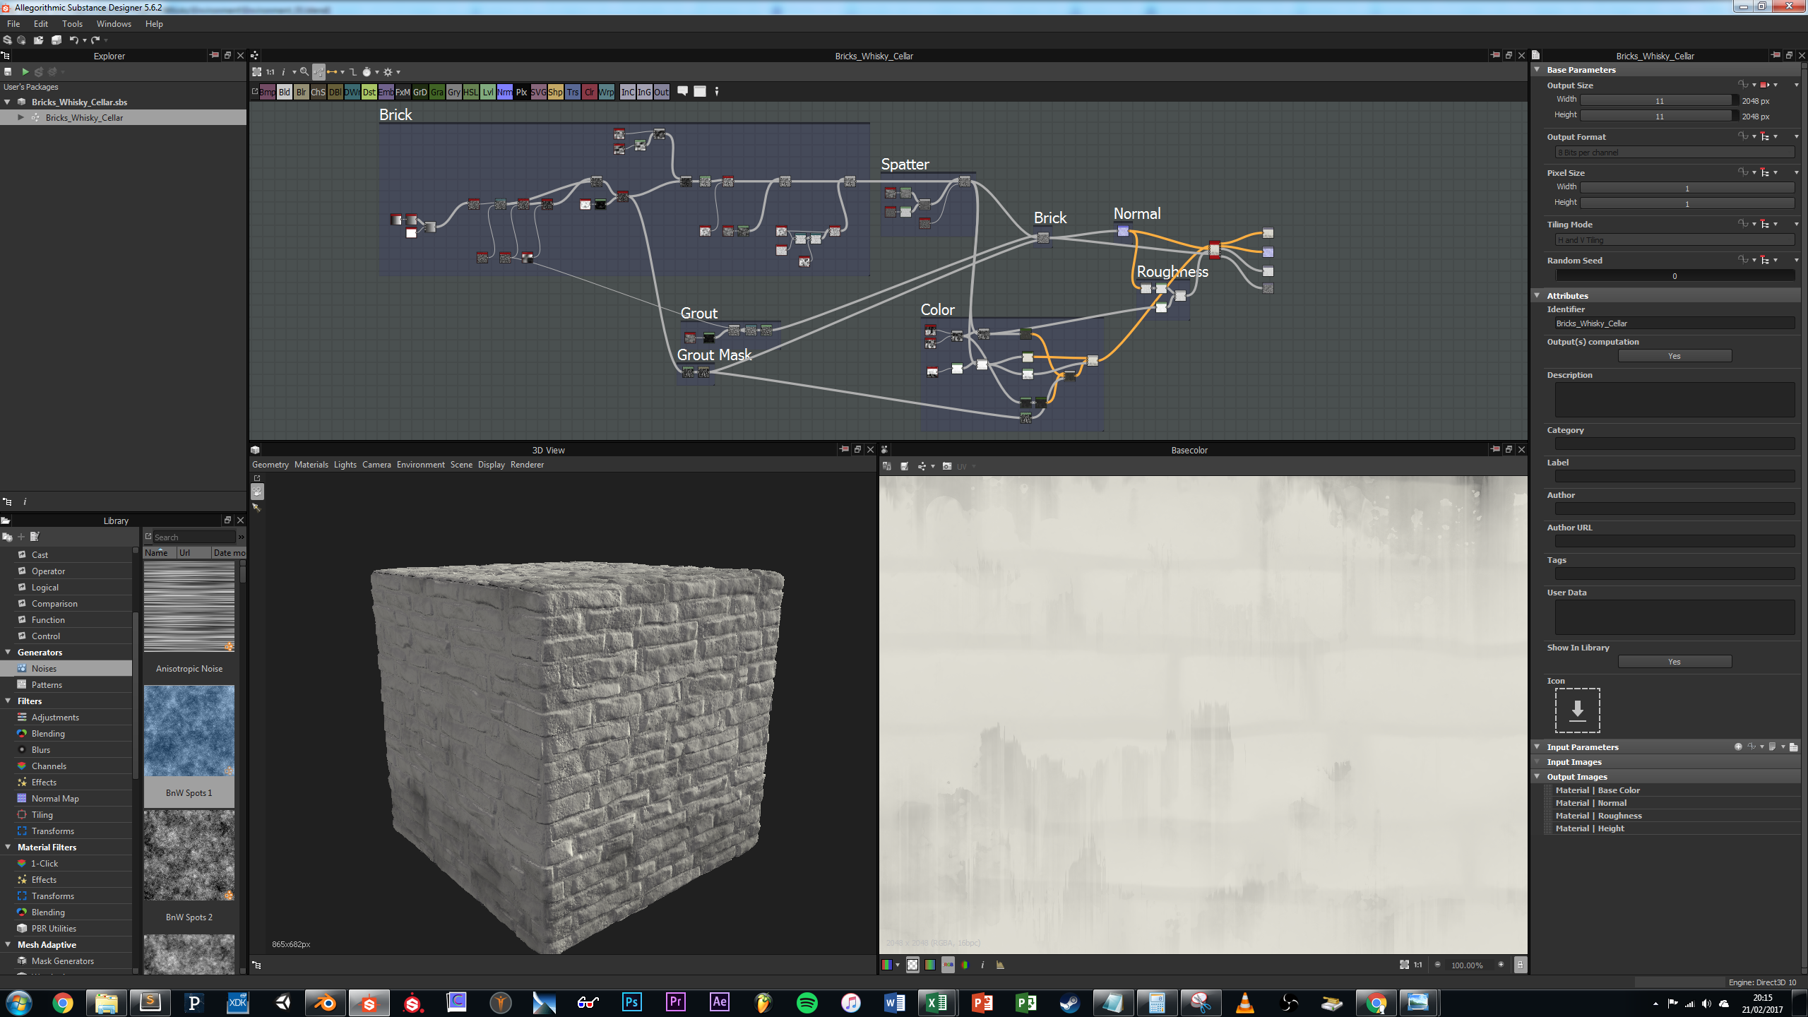The image size is (1808, 1017).
Task: Click the histogram icon in the Basecolor view
Action: coord(1000,965)
